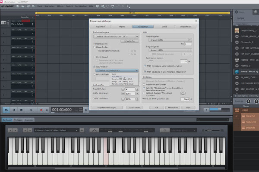
Task: Click the undo arrow icon in toolbar
Action: 113,6
